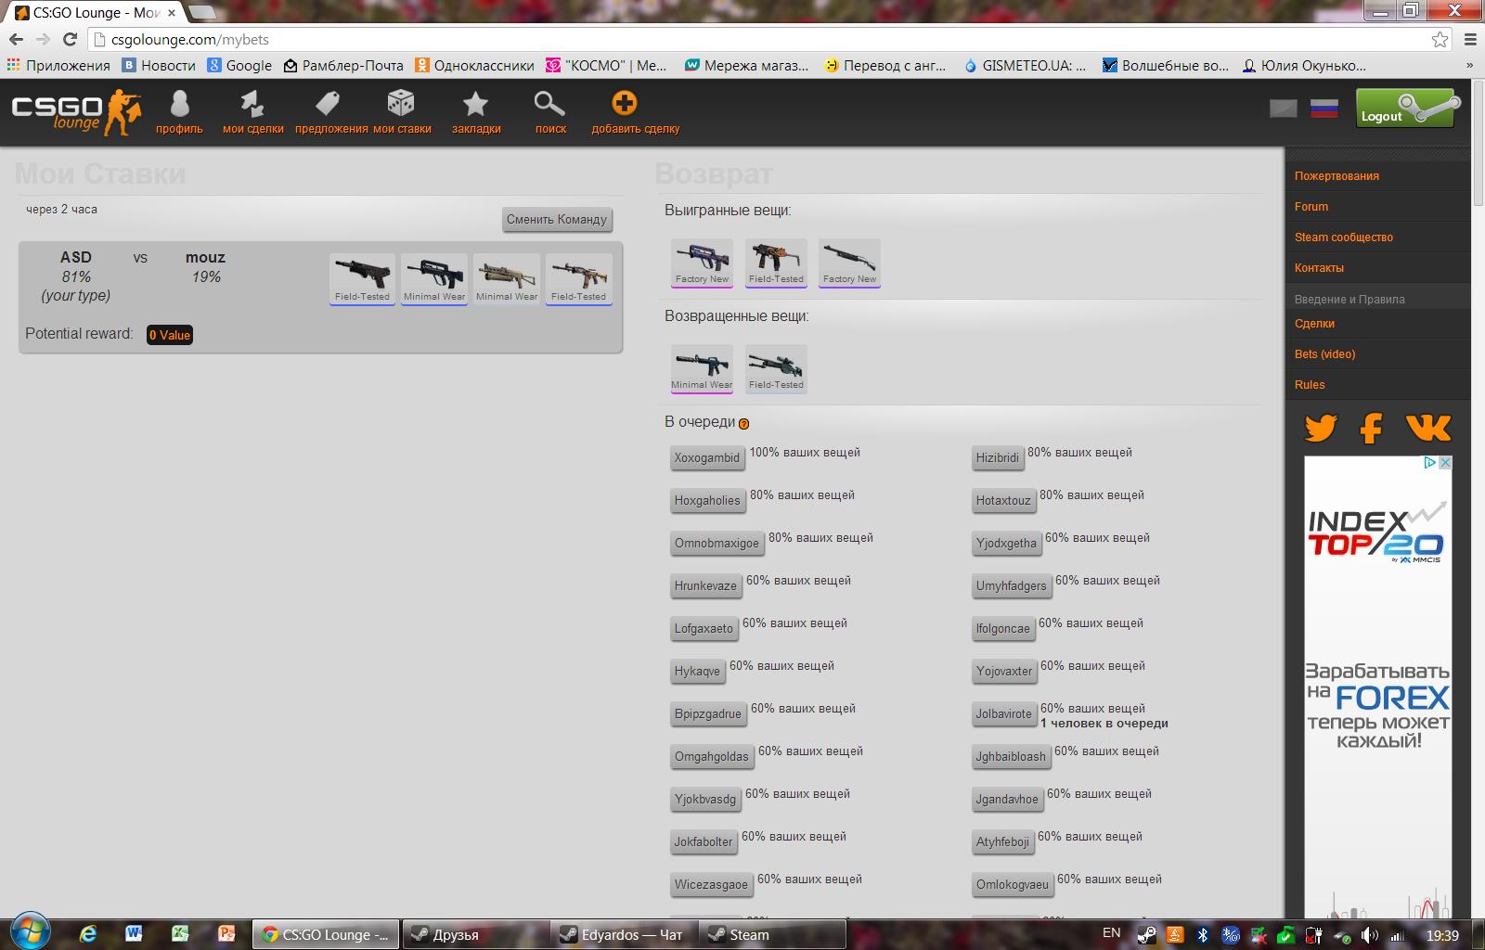Open the Новости bookmark

160,66
